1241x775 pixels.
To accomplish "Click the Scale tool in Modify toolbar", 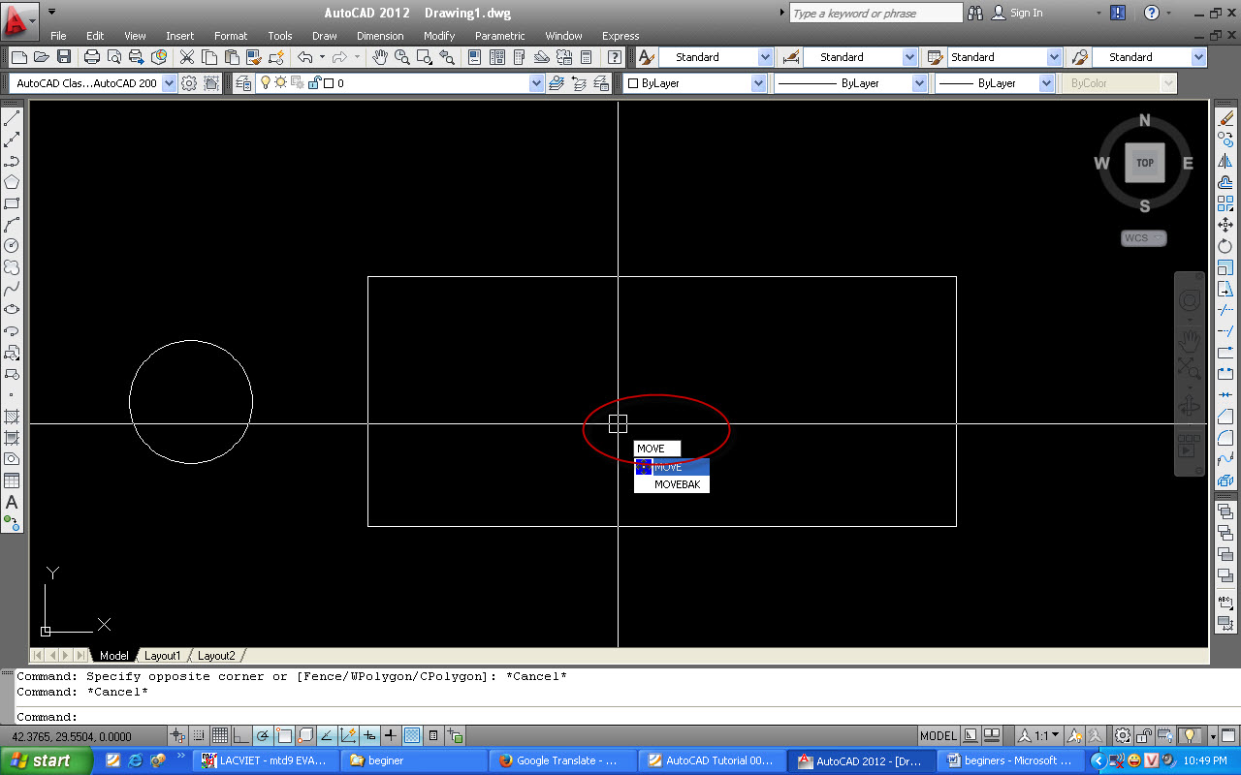I will click(1225, 267).
